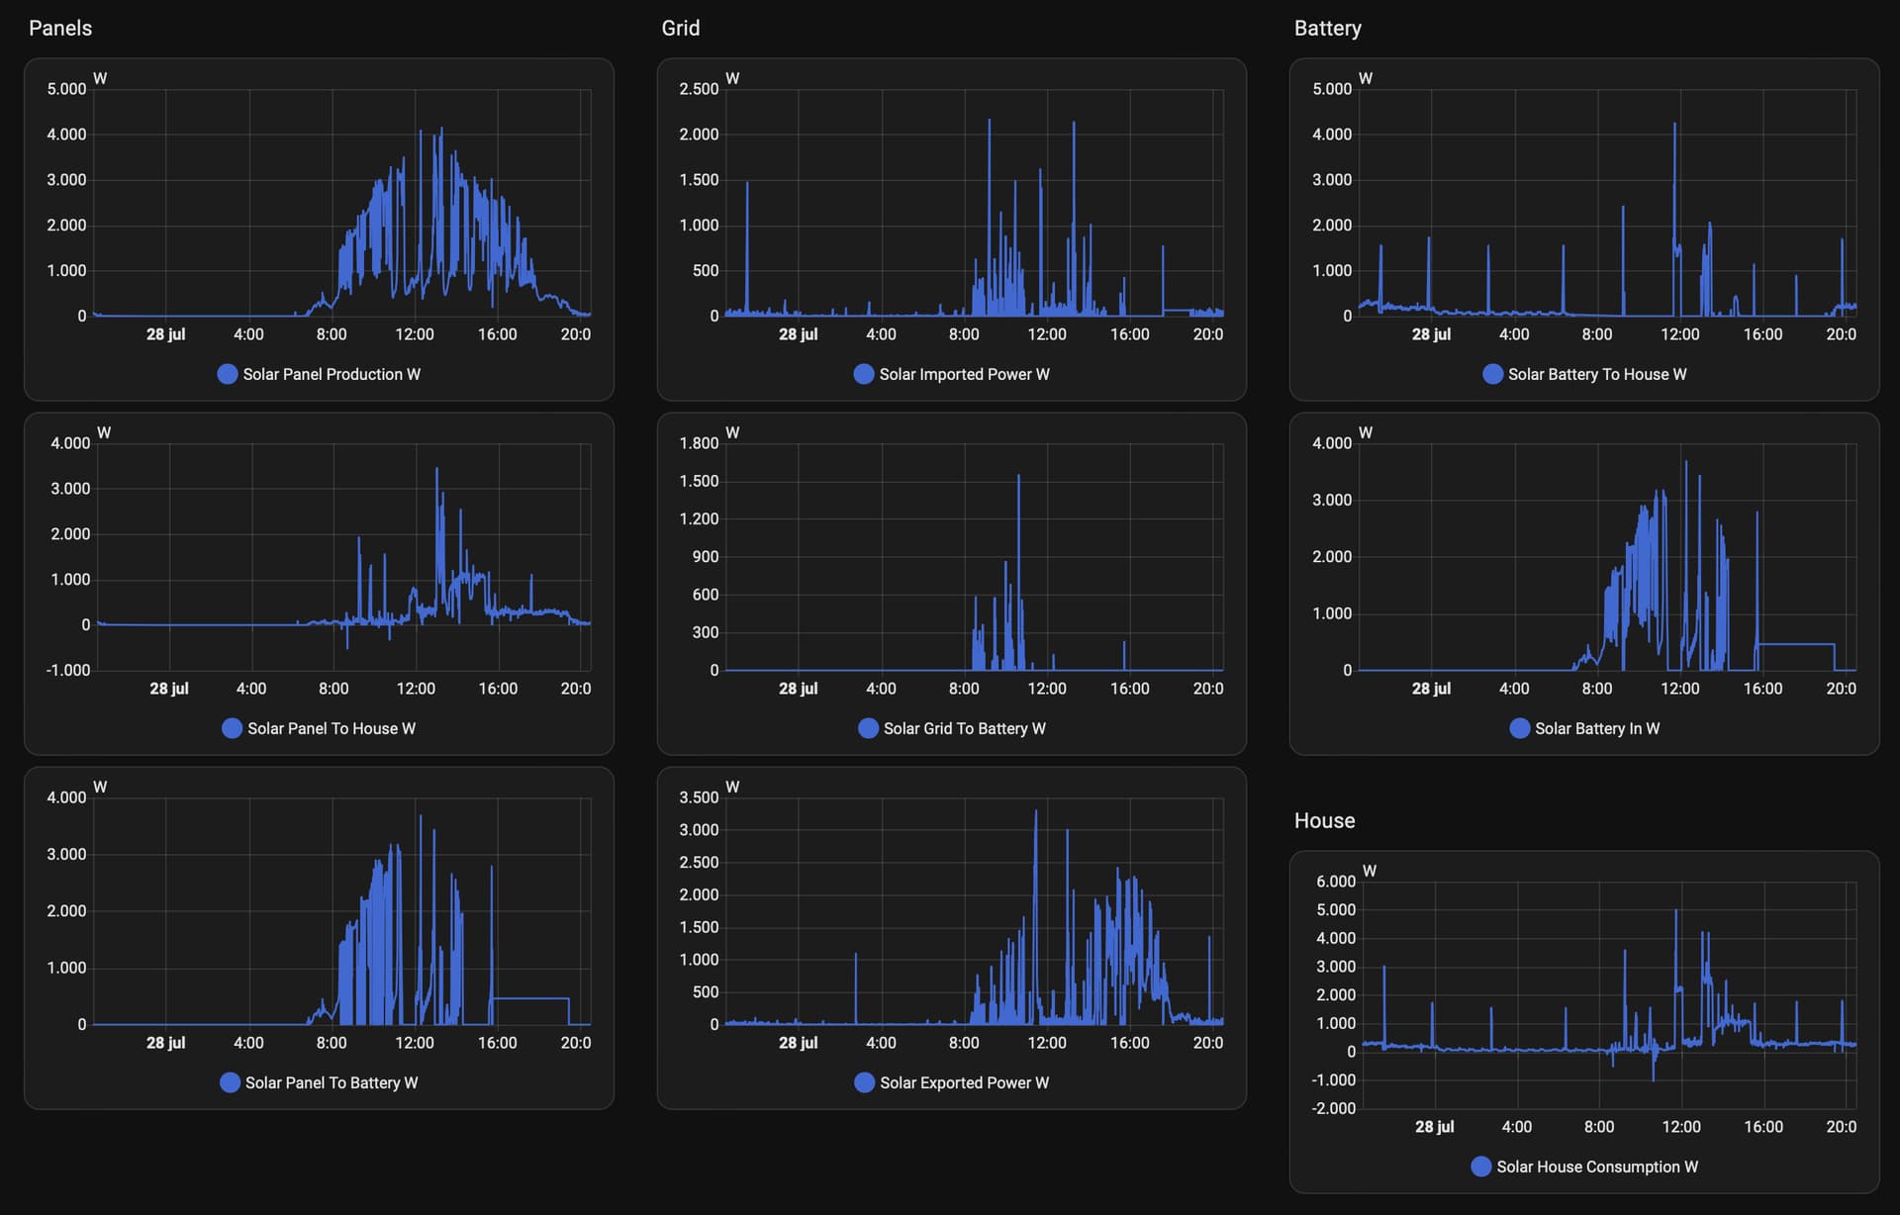Click the Solar Panel To House legend circle
1900x1215 pixels.
[233, 728]
